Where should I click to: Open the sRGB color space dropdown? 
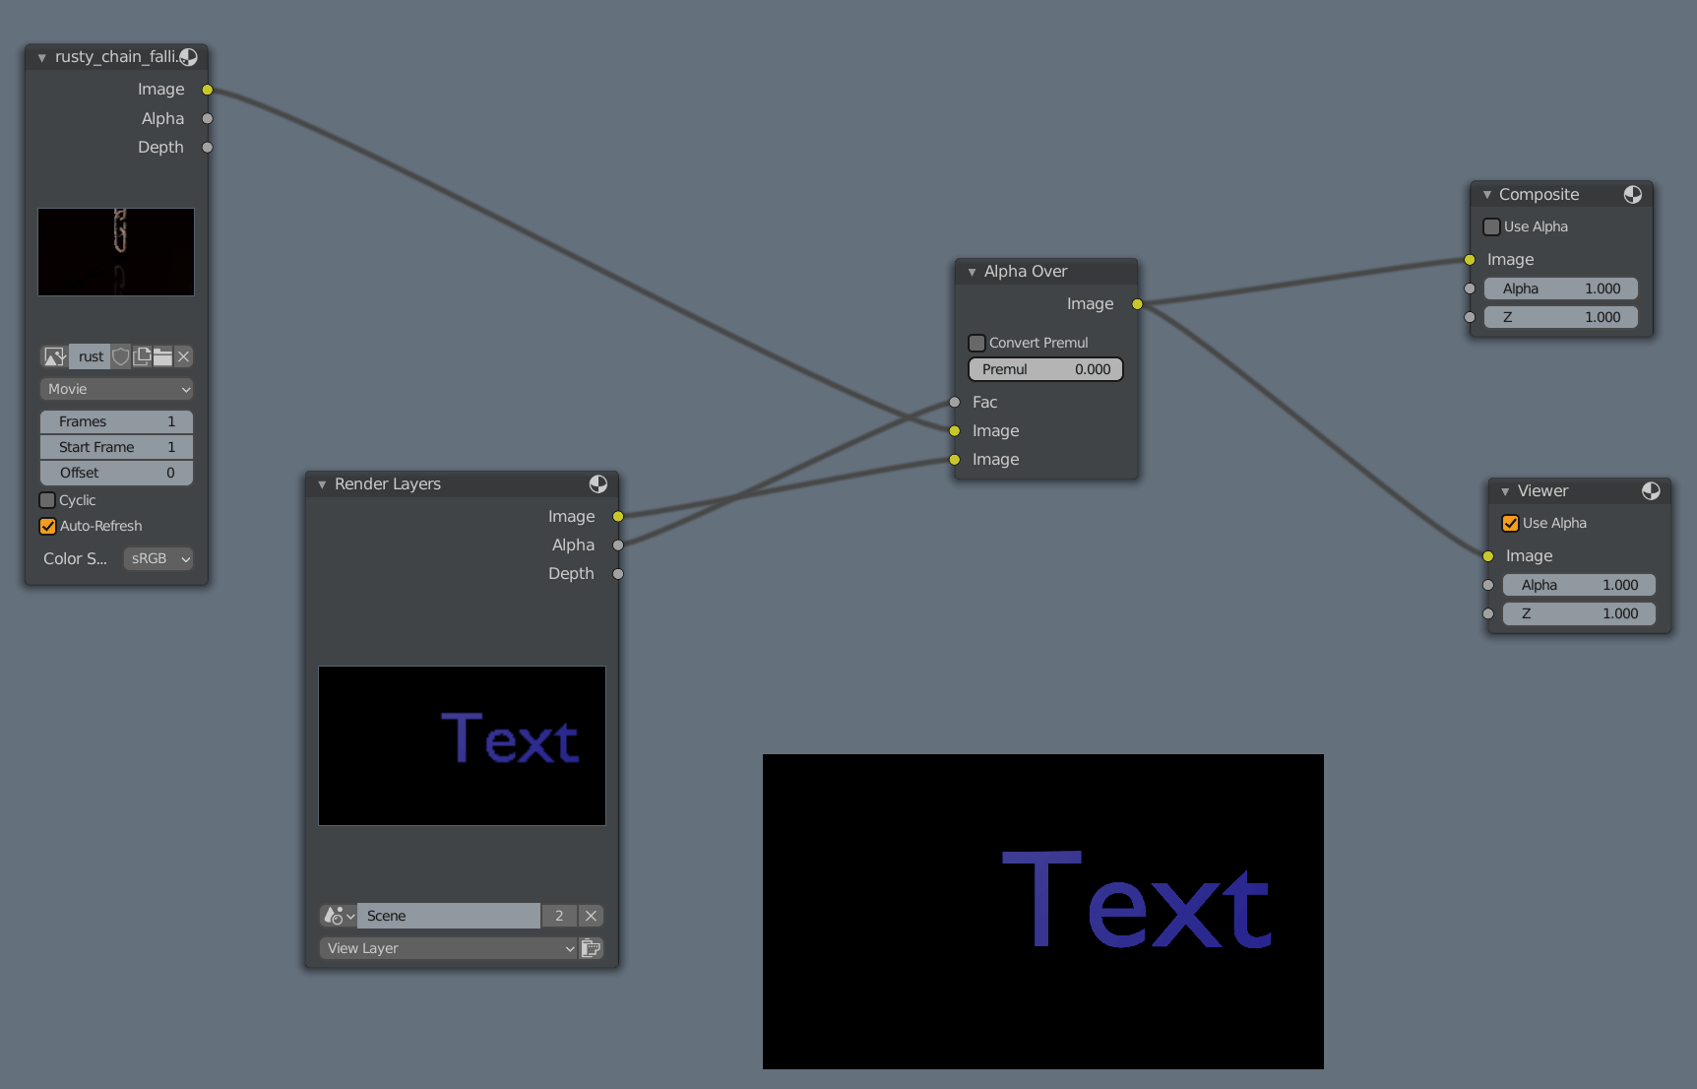(157, 558)
